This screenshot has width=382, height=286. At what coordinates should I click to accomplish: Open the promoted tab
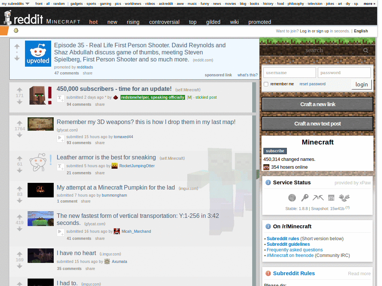click(260, 22)
